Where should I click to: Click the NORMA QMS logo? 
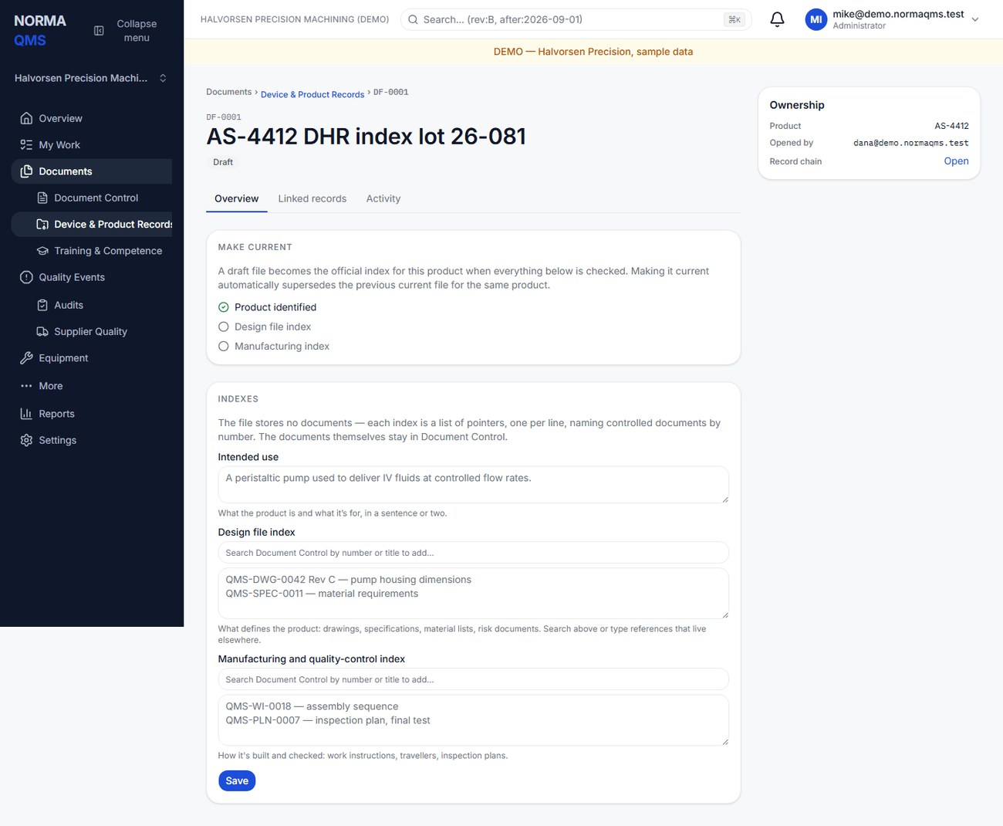click(x=40, y=31)
